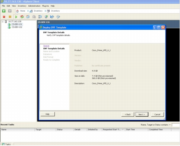180x146 pixels.
Task: Click the Help button in the dialog
Action: click(48, 114)
